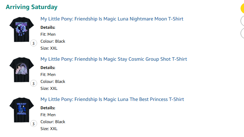Click quantity badge 3 on Best Princess shirt

pos(34,124)
